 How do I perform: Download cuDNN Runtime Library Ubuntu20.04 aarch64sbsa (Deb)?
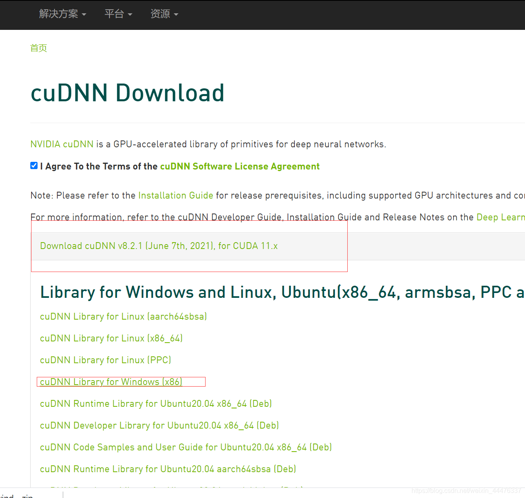[168, 469]
